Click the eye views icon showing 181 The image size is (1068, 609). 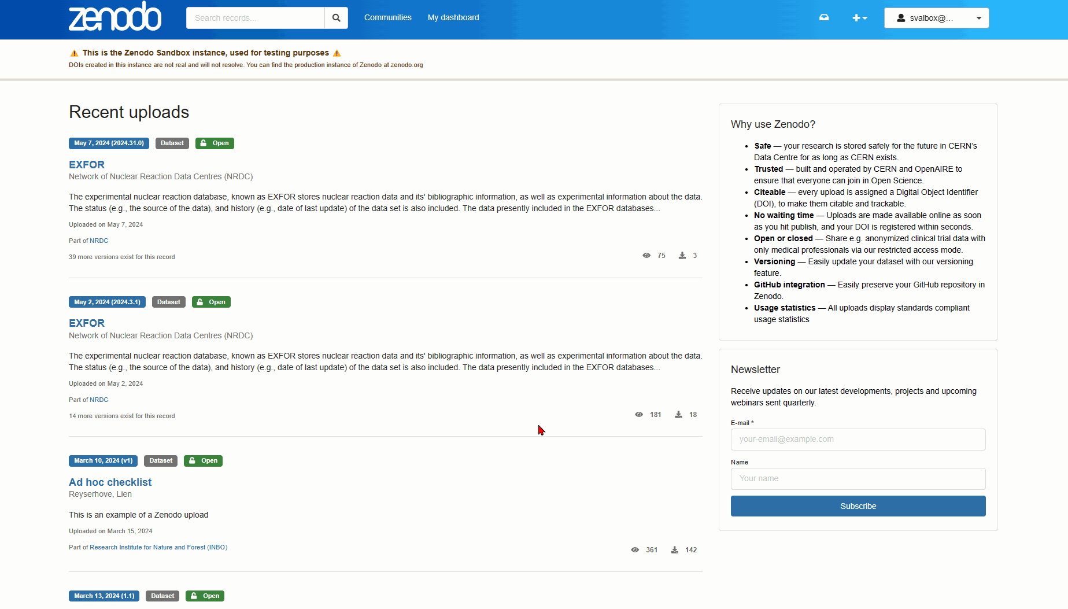point(639,415)
